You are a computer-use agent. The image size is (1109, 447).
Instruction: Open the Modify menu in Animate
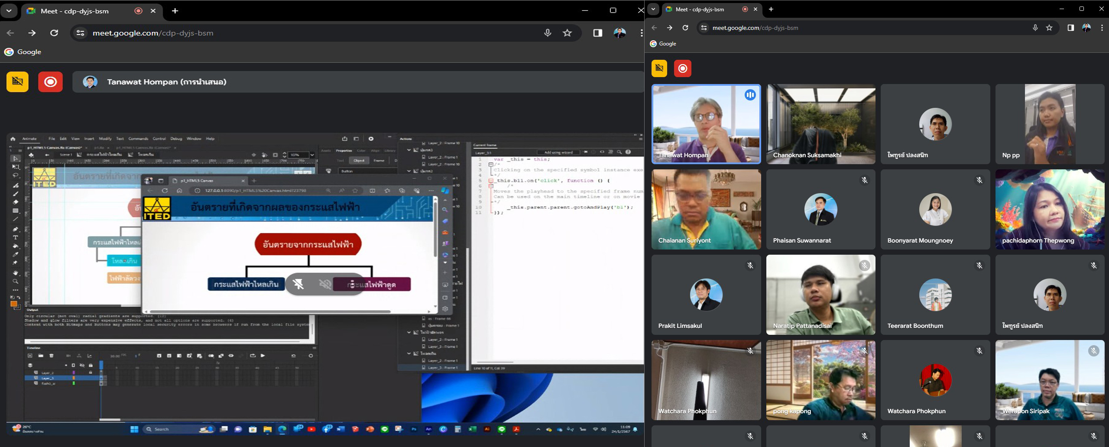click(105, 139)
